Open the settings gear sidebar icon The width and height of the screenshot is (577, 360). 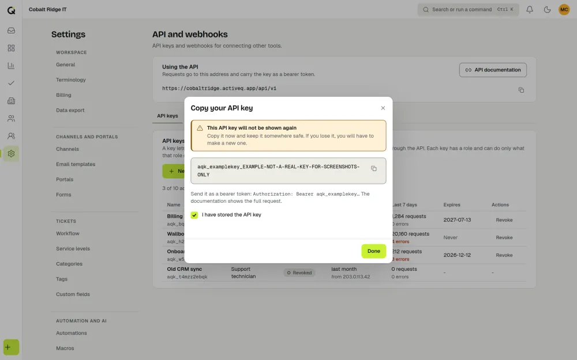point(11,154)
